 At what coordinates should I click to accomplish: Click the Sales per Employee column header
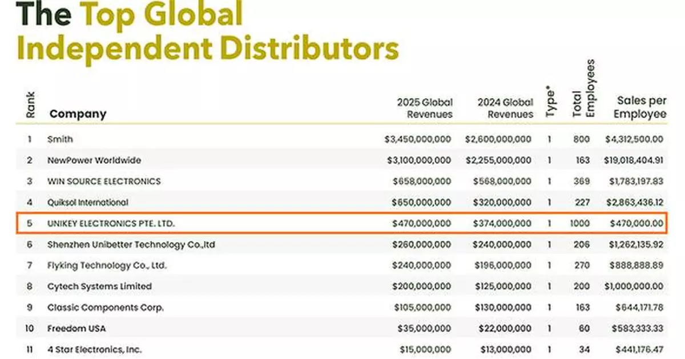640,107
